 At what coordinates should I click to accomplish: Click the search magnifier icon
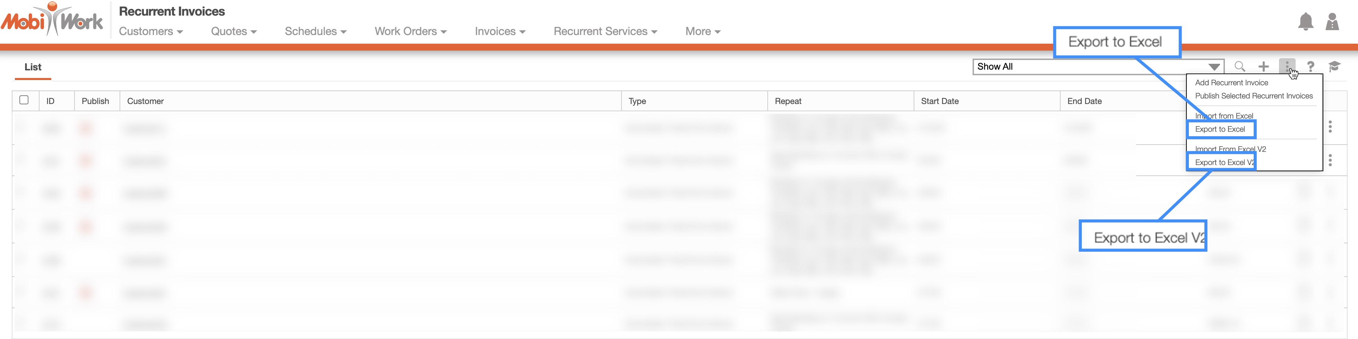1239,67
